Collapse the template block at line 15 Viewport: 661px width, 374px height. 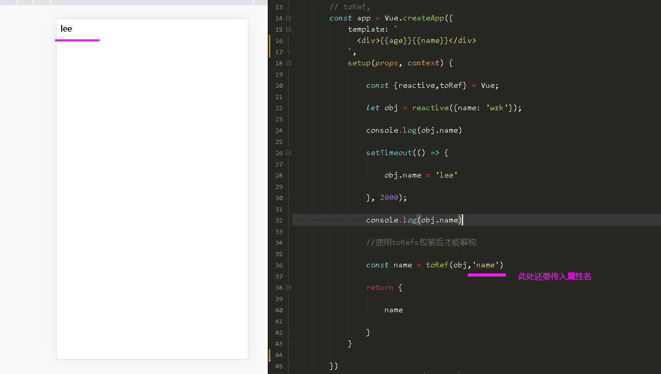click(x=289, y=30)
